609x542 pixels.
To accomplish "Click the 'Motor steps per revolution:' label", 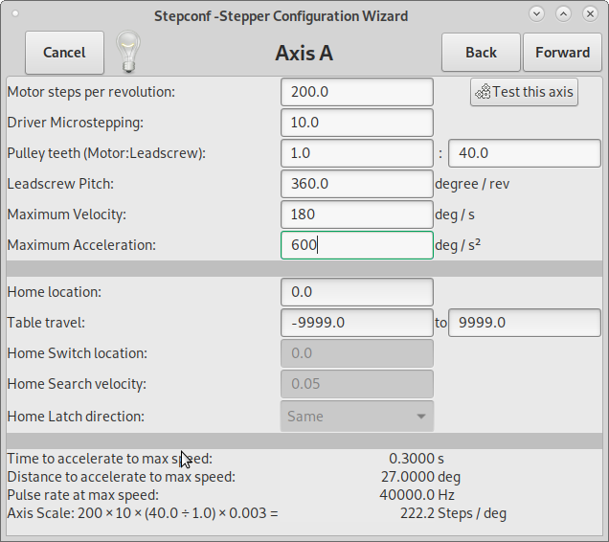I will point(91,92).
